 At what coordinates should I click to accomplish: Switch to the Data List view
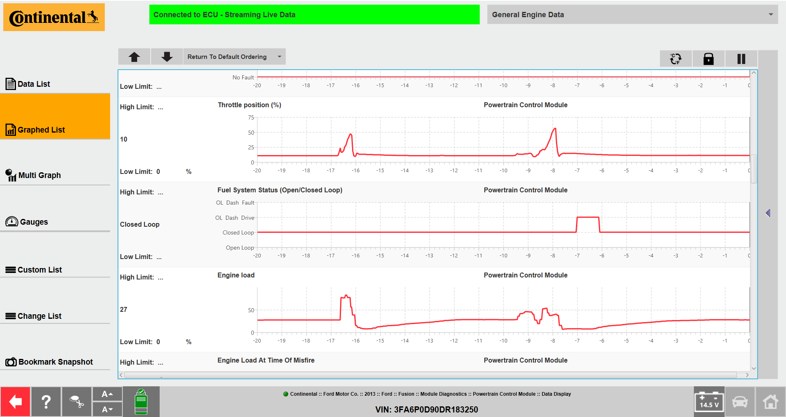tap(34, 83)
